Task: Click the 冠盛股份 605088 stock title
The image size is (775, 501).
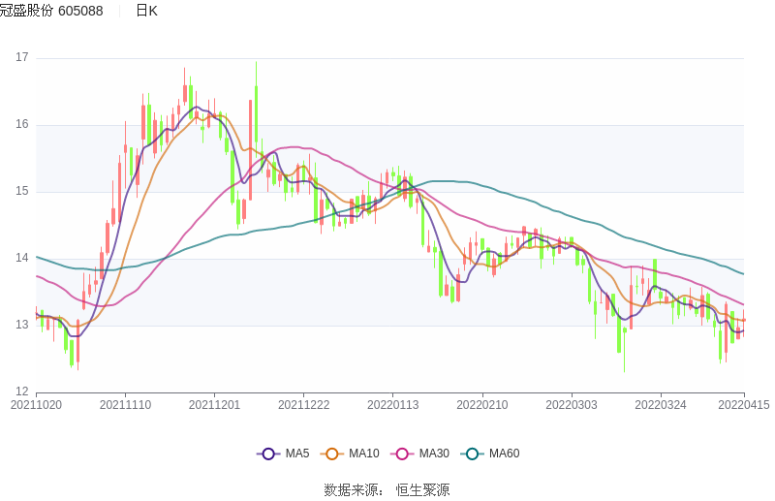Action: (x=51, y=11)
